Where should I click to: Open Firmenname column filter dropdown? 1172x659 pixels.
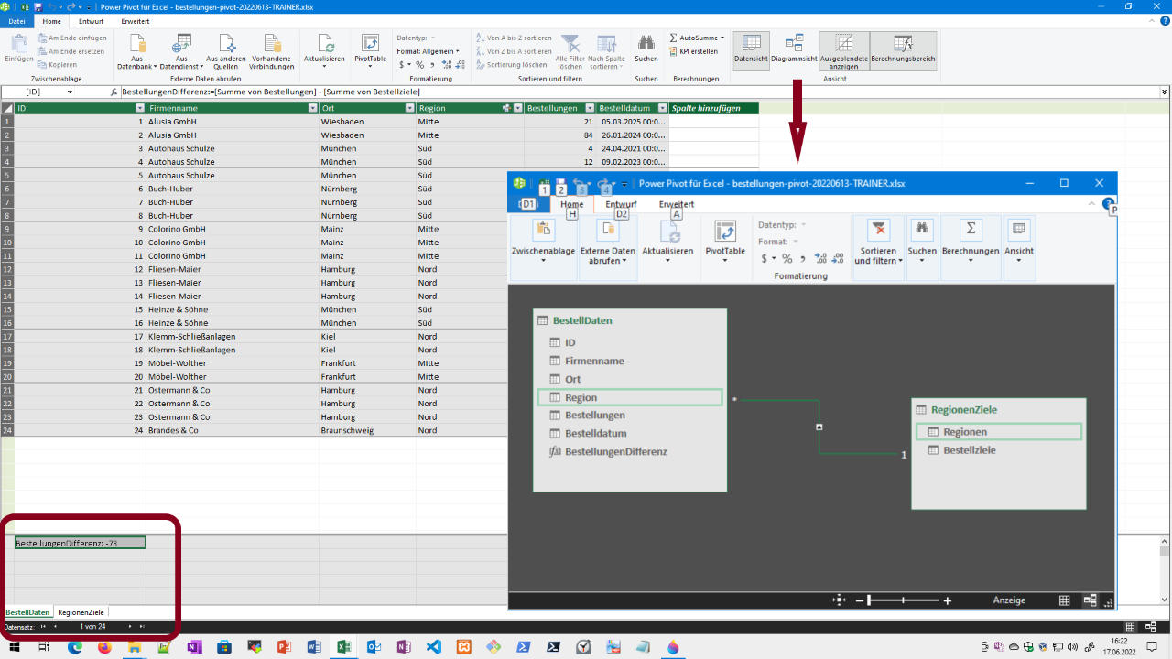[312, 108]
